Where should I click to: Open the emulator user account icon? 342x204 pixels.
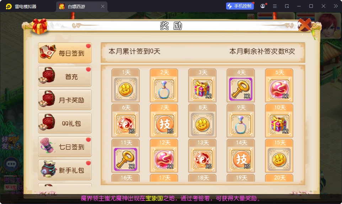(263, 6)
